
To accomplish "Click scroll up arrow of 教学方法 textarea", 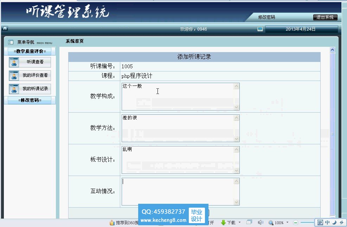I will point(236,118).
